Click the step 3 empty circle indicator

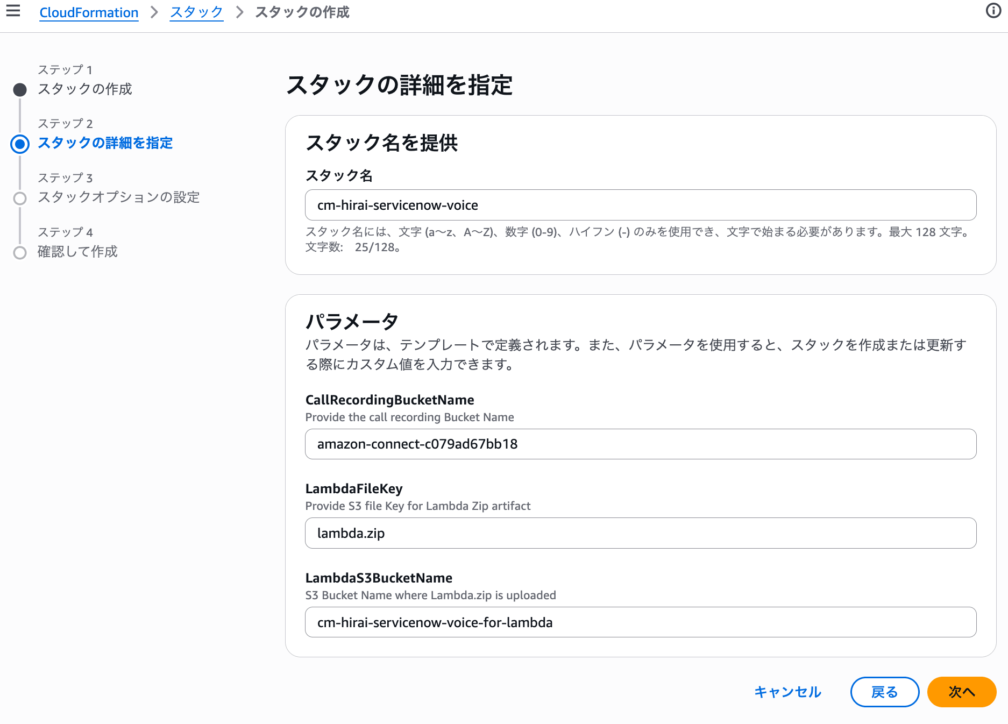20,198
